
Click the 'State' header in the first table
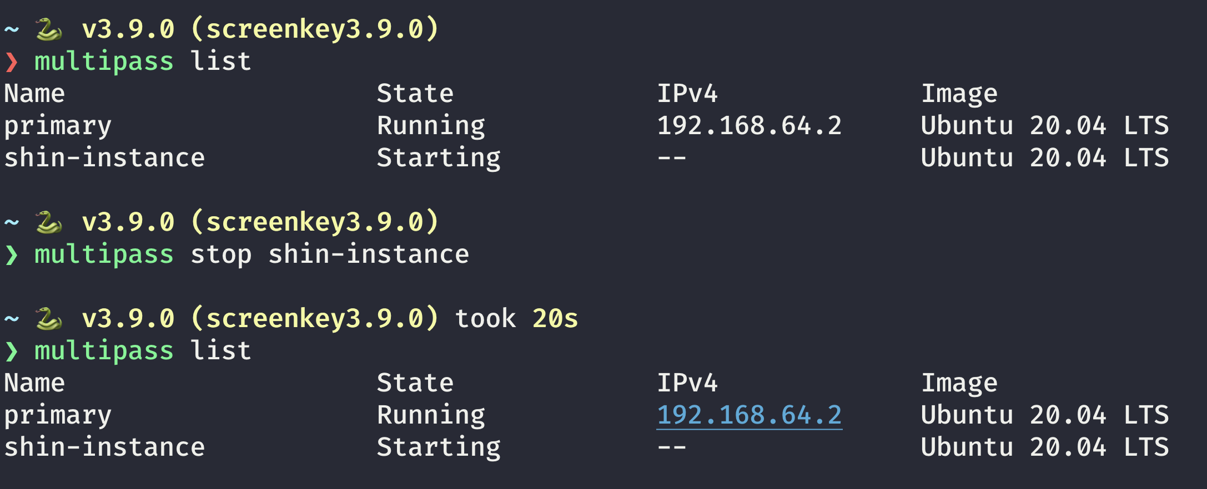[415, 93]
